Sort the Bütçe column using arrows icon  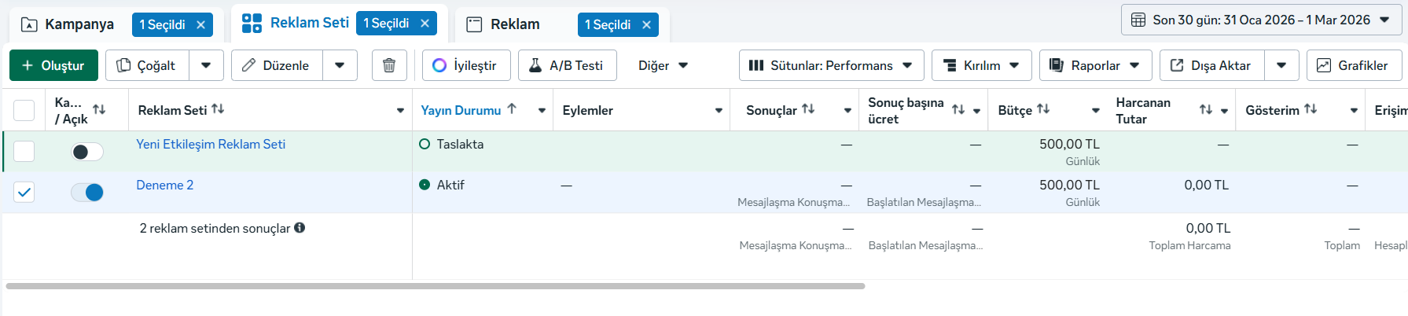click(1043, 109)
